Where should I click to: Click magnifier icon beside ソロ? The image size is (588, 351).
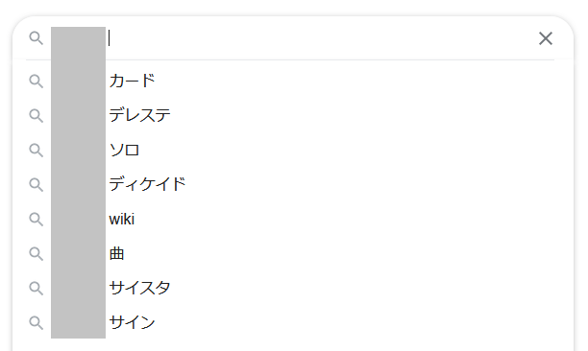tap(36, 150)
